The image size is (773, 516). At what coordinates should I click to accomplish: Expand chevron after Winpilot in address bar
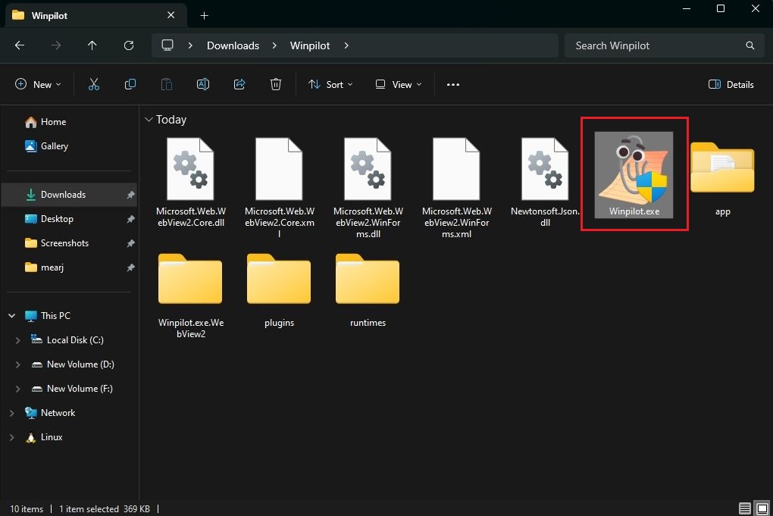tap(346, 45)
